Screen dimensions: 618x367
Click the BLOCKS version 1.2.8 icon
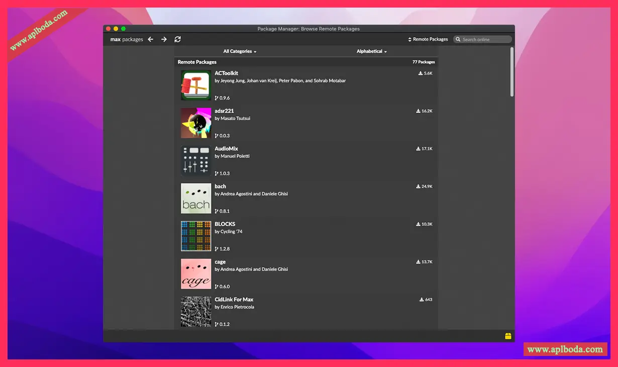point(217,249)
